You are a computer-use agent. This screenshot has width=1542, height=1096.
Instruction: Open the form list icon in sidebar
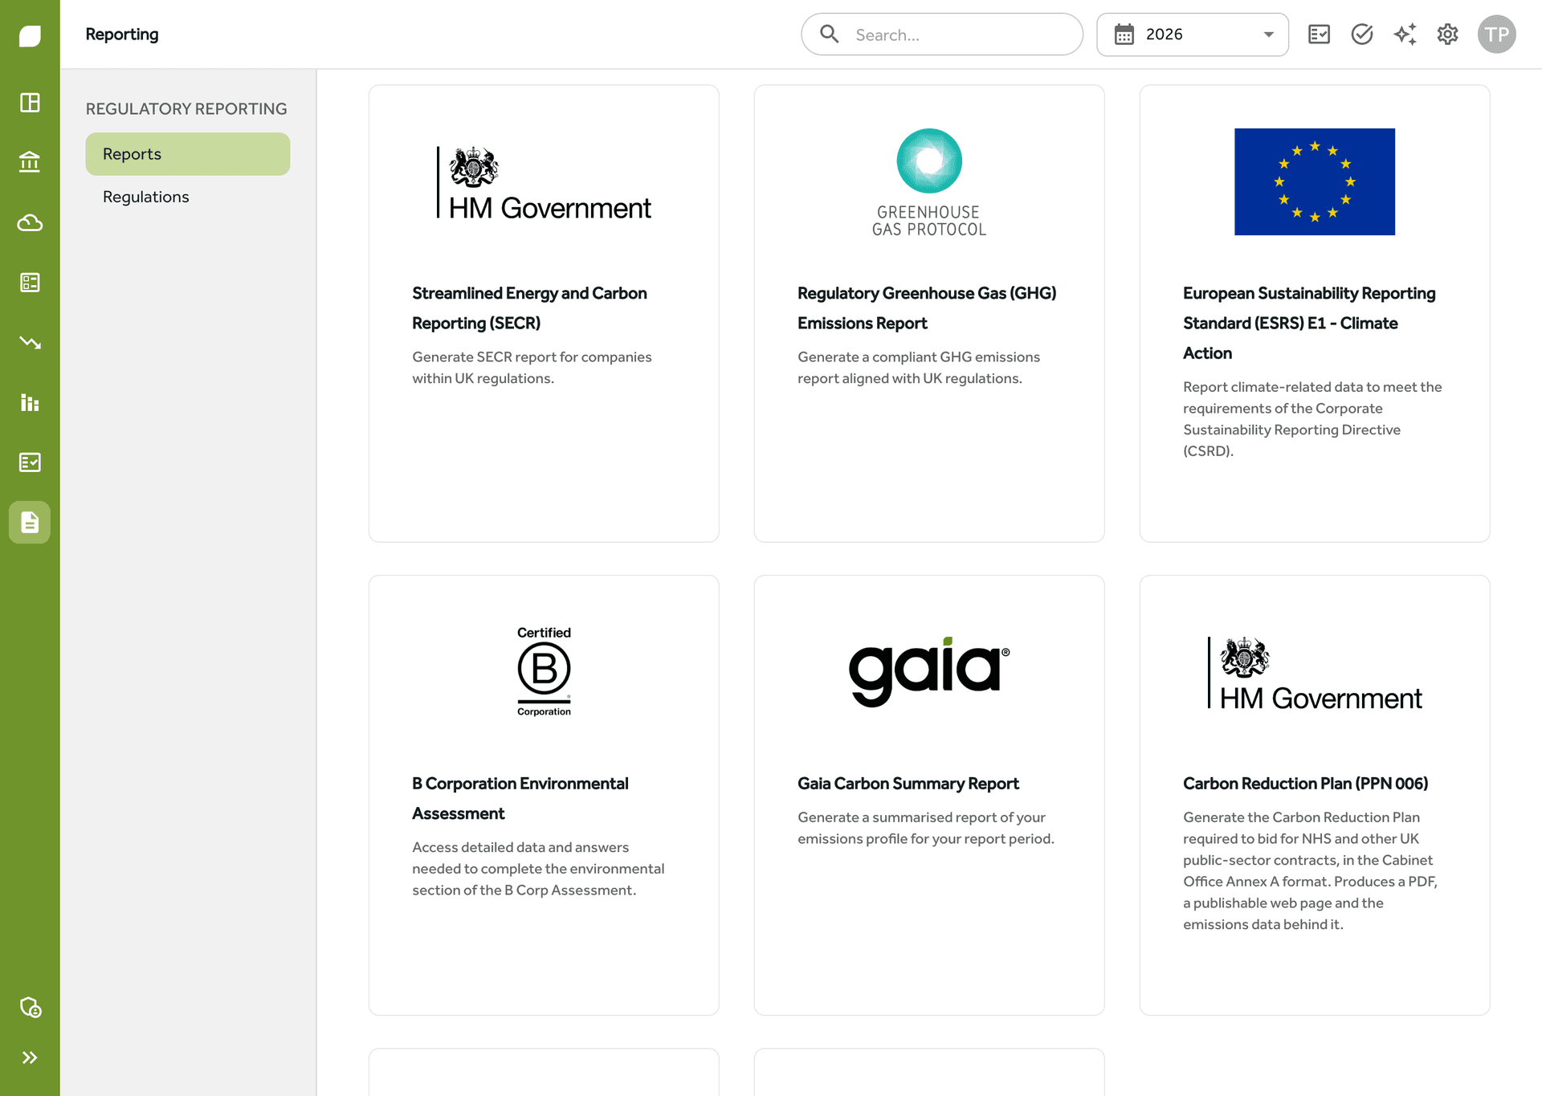[x=30, y=283]
